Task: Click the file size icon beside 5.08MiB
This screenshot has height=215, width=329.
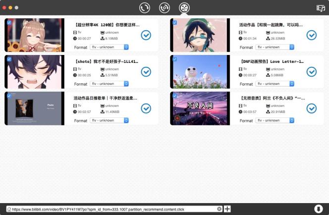Action: tap(268, 75)
